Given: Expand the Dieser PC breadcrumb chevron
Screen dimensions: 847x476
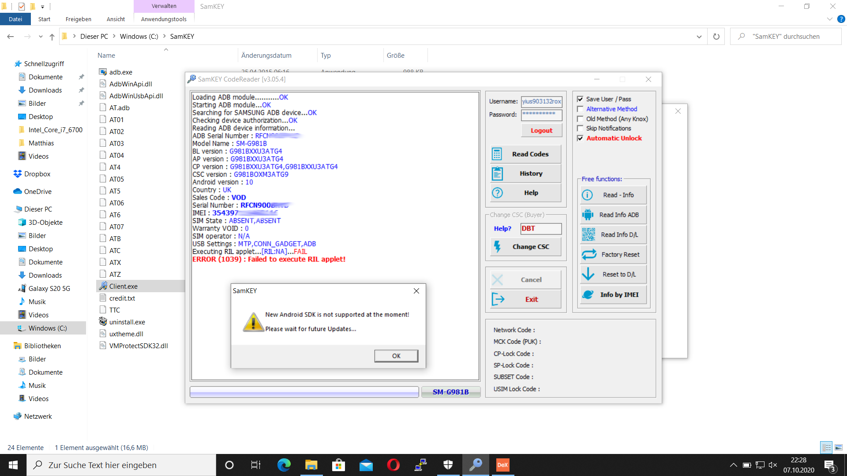Looking at the screenshot, I should [x=114, y=37].
